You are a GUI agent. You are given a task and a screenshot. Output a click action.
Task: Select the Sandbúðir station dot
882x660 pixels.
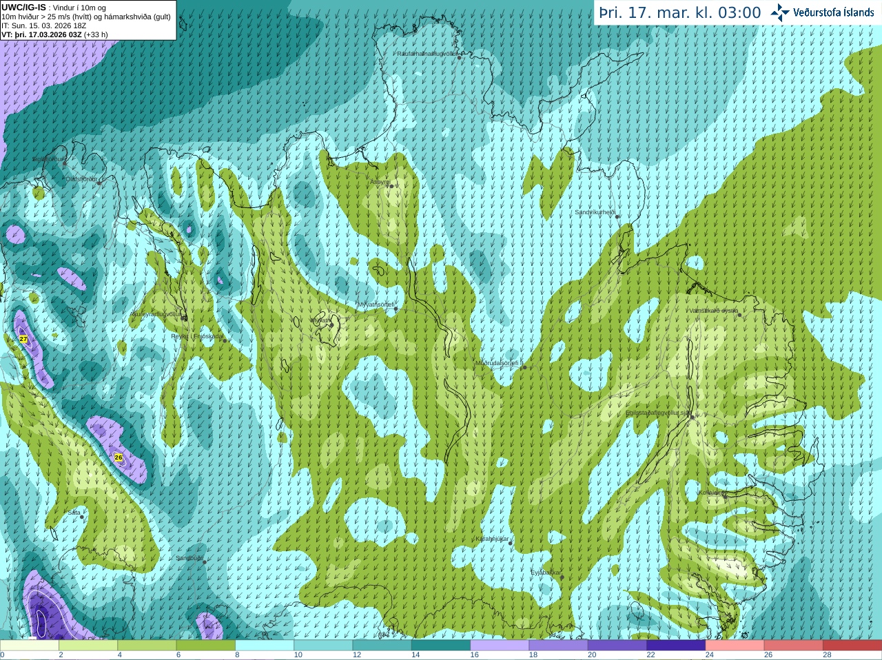pos(205,562)
